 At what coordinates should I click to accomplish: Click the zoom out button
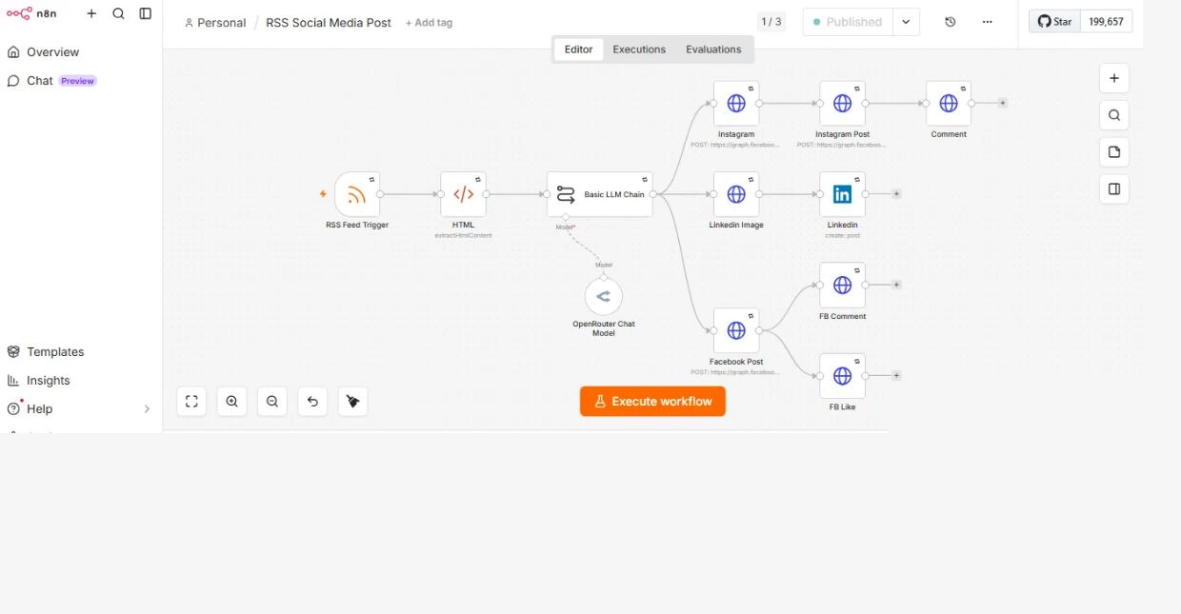[272, 402]
